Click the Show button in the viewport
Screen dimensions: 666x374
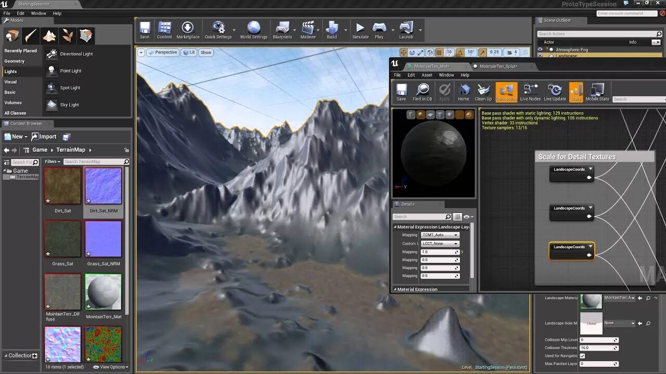coord(206,52)
